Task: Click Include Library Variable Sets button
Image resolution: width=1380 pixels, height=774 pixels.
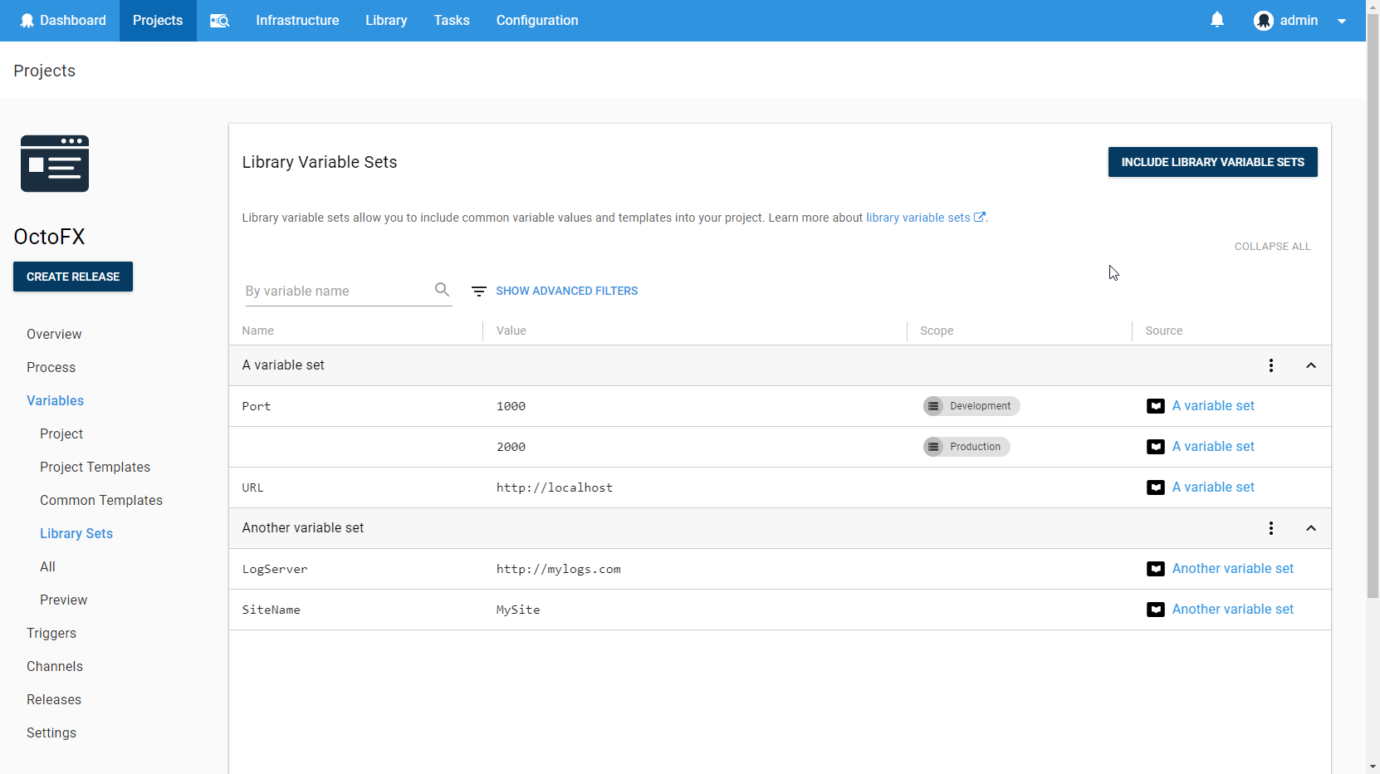Action: click(x=1211, y=162)
